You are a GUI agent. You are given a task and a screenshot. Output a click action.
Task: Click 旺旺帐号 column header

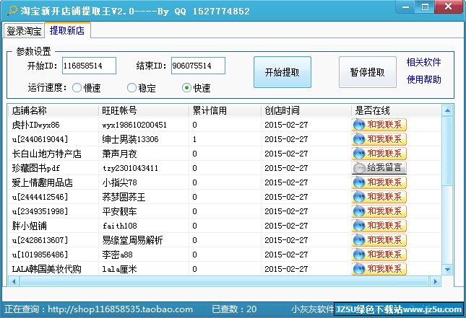click(x=144, y=110)
